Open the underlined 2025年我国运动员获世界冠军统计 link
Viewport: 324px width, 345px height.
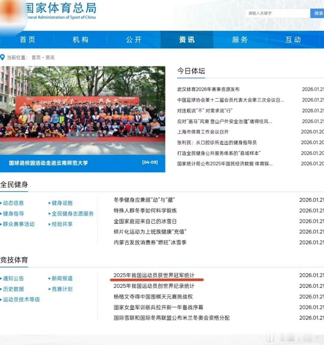point(154,275)
